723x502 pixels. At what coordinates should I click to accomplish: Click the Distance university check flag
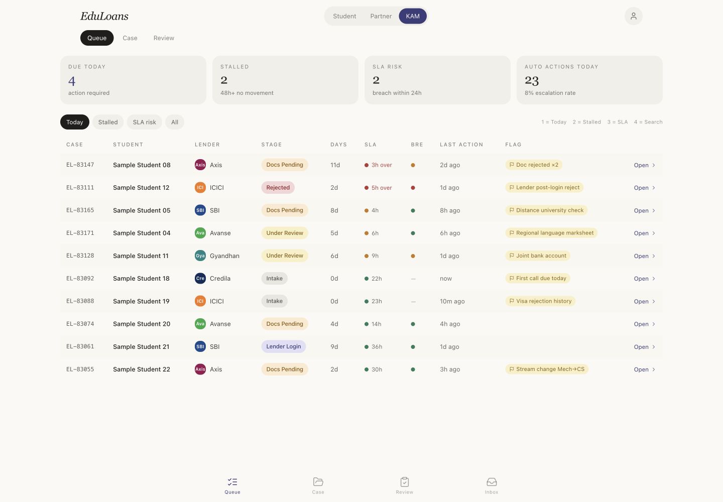[546, 210]
